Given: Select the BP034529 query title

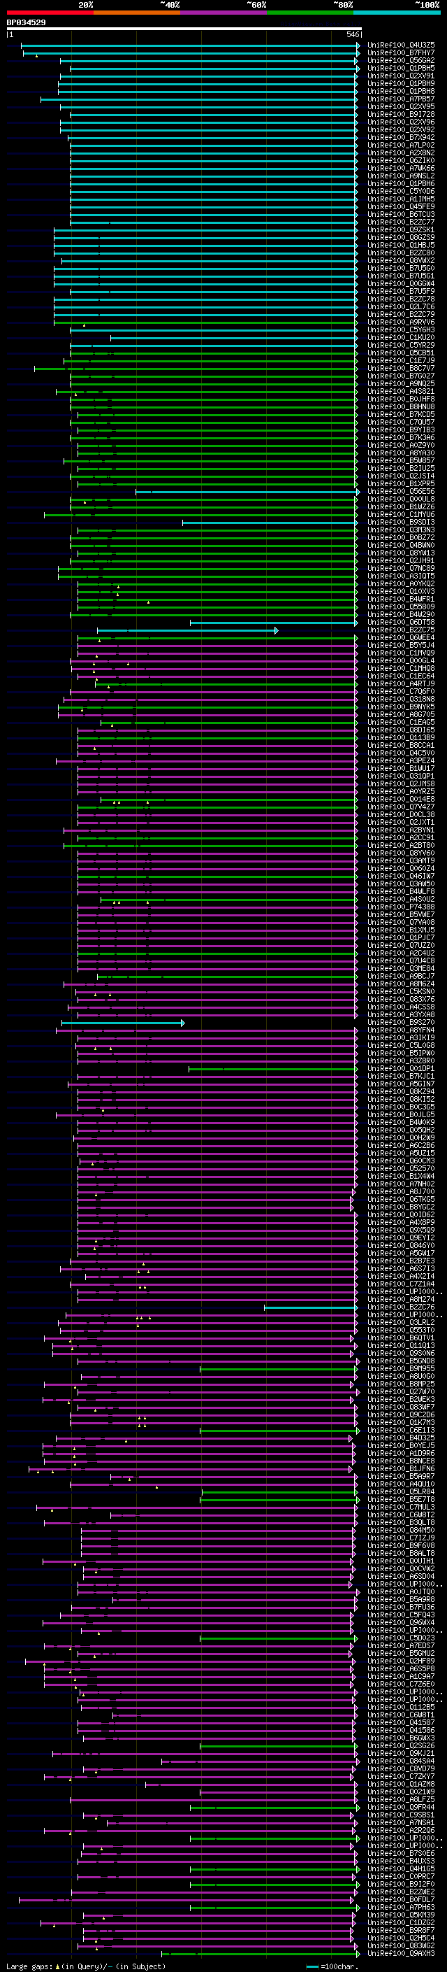Looking at the screenshot, I should tap(26, 22).
